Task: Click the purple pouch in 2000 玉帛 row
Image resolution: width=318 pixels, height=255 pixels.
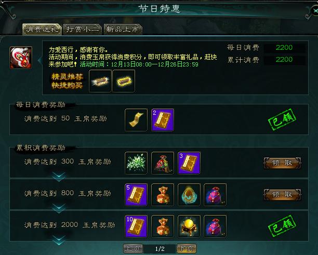Action: point(215,226)
